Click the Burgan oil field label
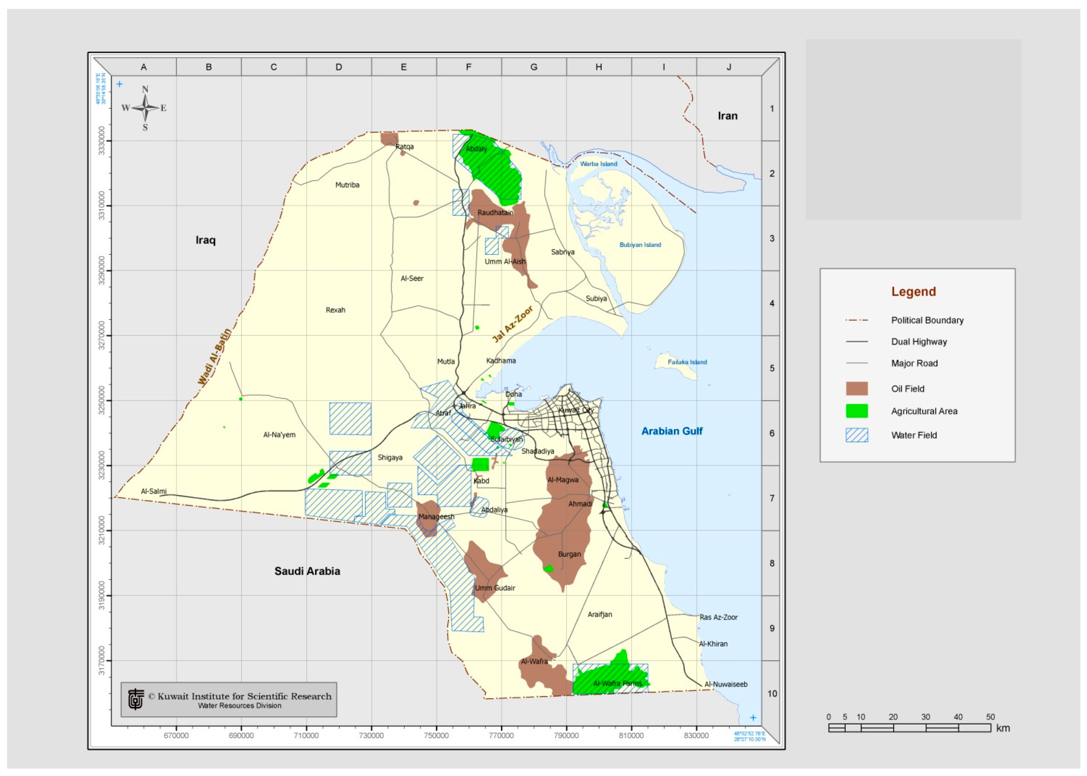 click(569, 554)
